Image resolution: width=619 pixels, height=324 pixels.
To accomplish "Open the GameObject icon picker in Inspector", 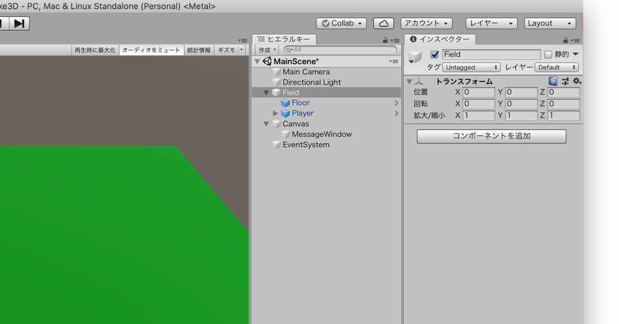I will [x=415, y=57].
